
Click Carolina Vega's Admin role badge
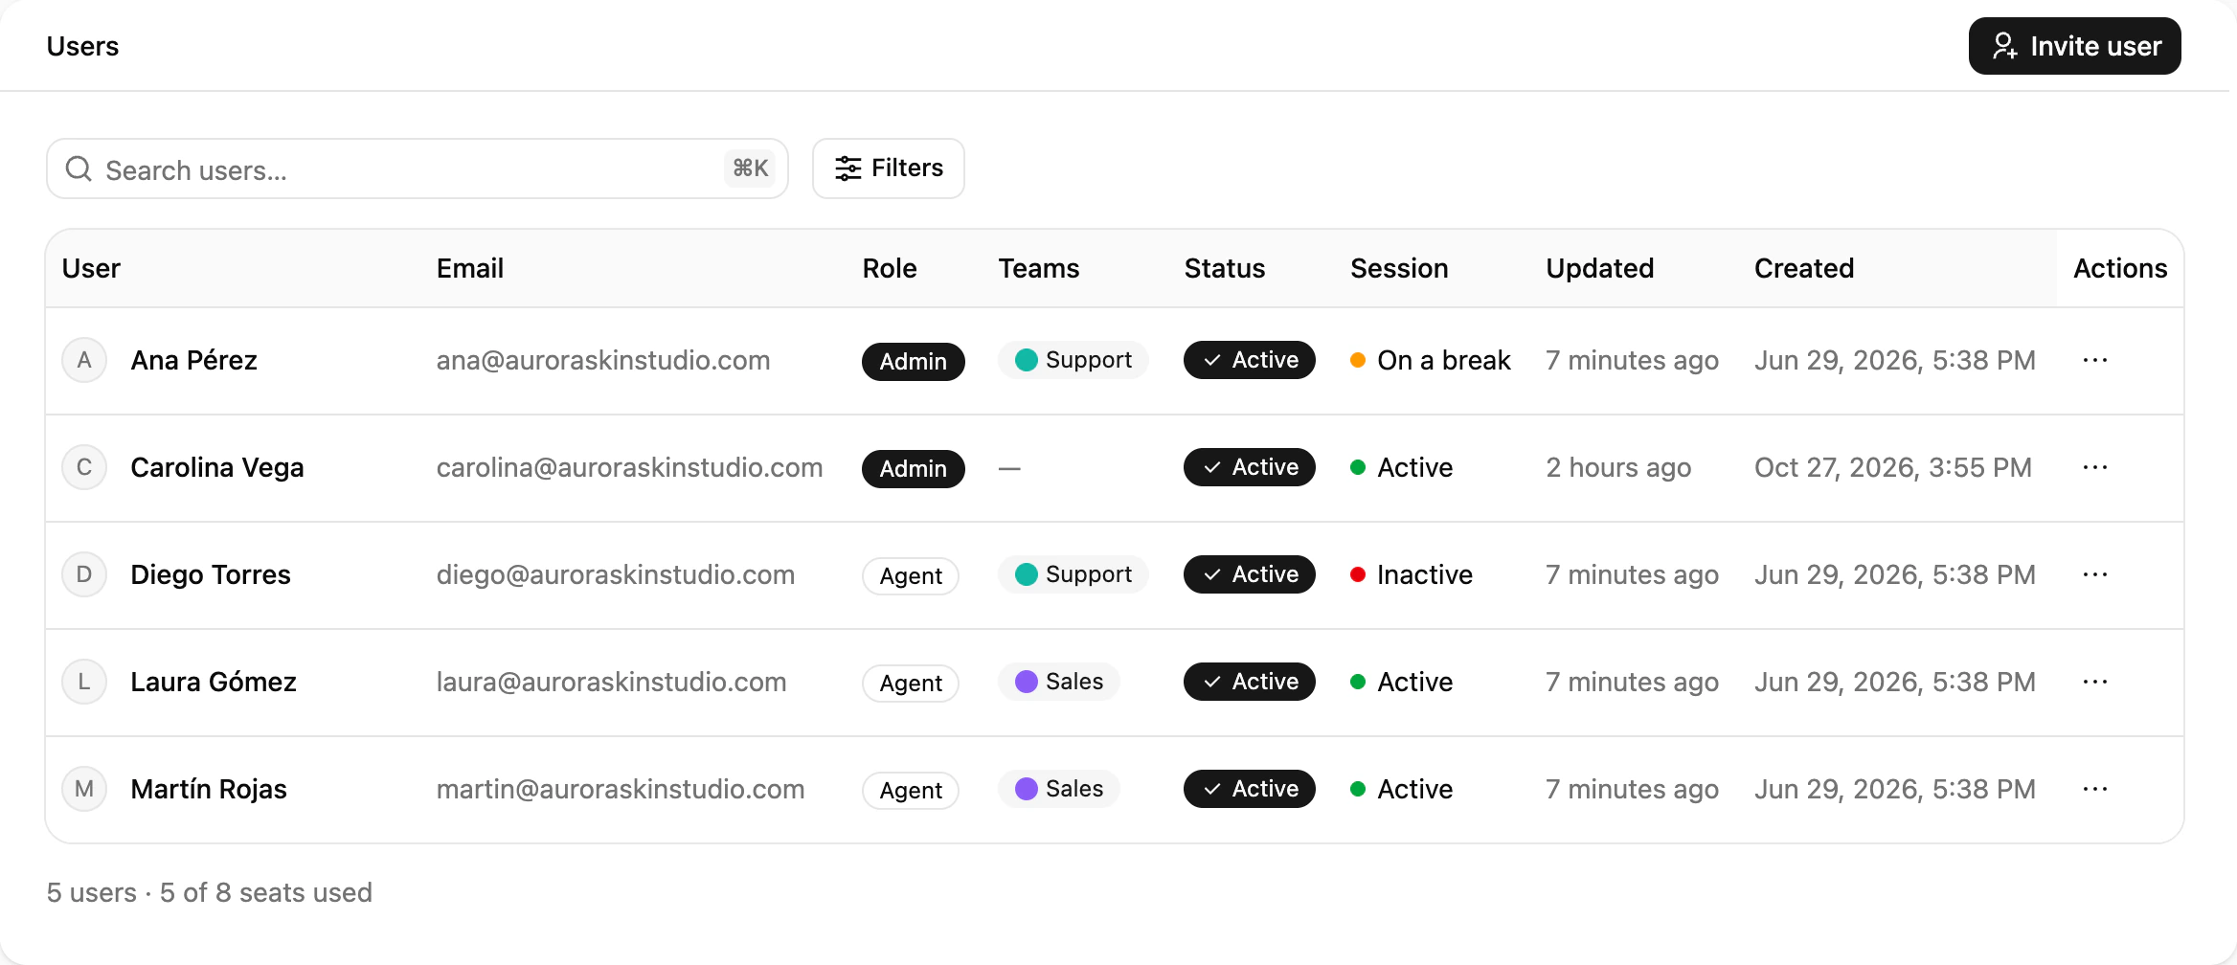913,469
